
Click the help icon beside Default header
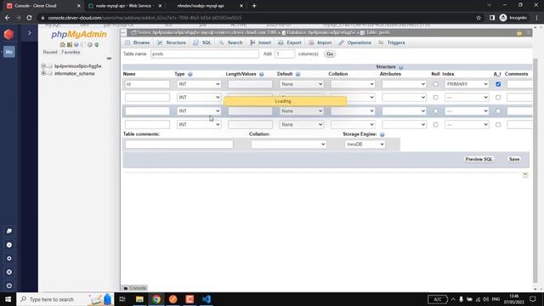click(x=297, y=74)
